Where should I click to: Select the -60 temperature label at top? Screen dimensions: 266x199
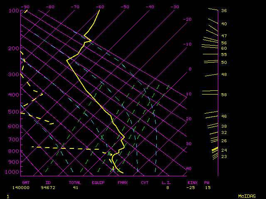100,7
